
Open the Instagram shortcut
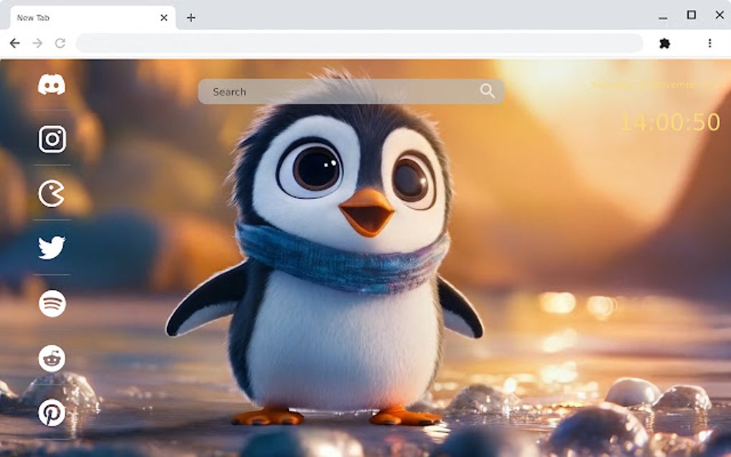tap(51, 140)
